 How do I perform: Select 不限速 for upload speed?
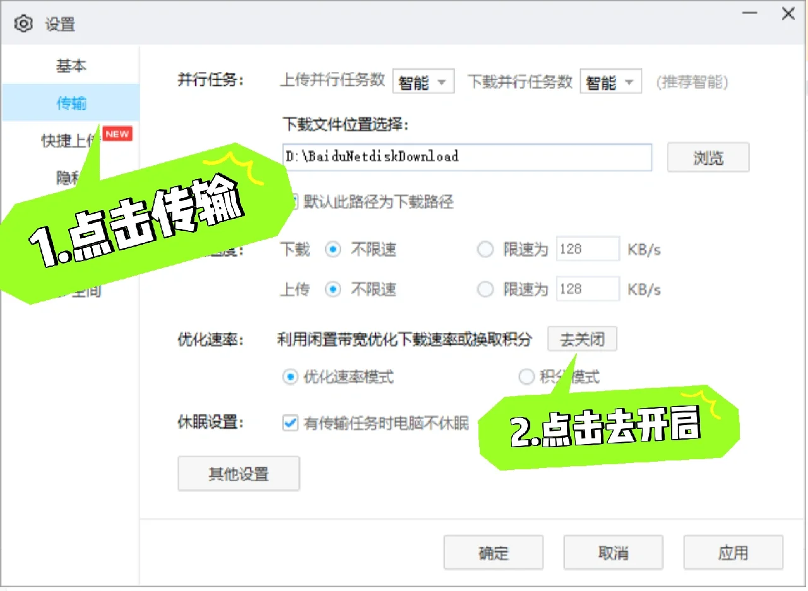pyautogui.click(x=333, y=289)
